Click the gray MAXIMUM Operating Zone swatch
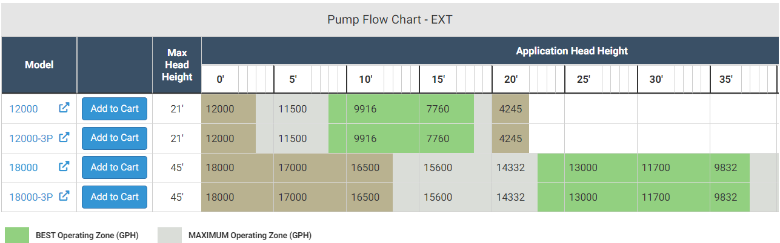The image size is (780, 243). [170, 235]
